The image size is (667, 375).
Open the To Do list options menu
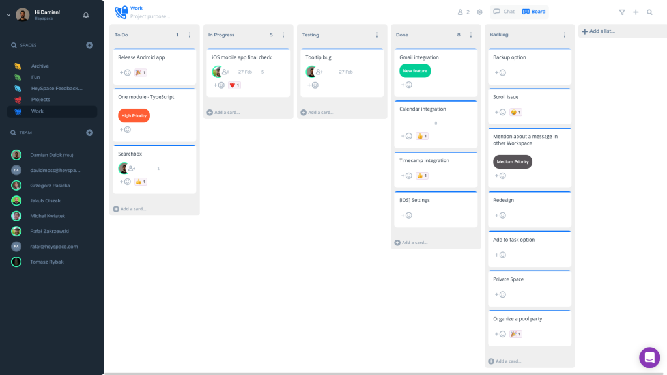[191, 35]
